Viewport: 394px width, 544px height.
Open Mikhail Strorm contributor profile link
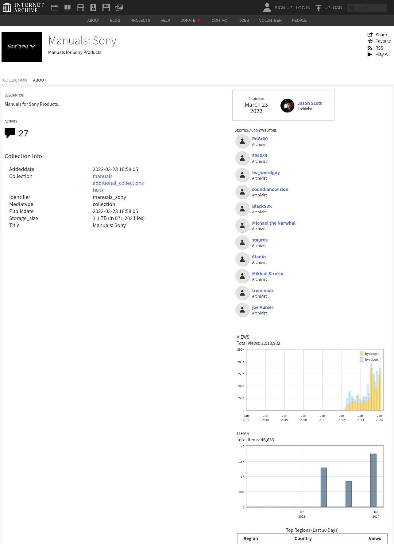[x=268, y=274]
